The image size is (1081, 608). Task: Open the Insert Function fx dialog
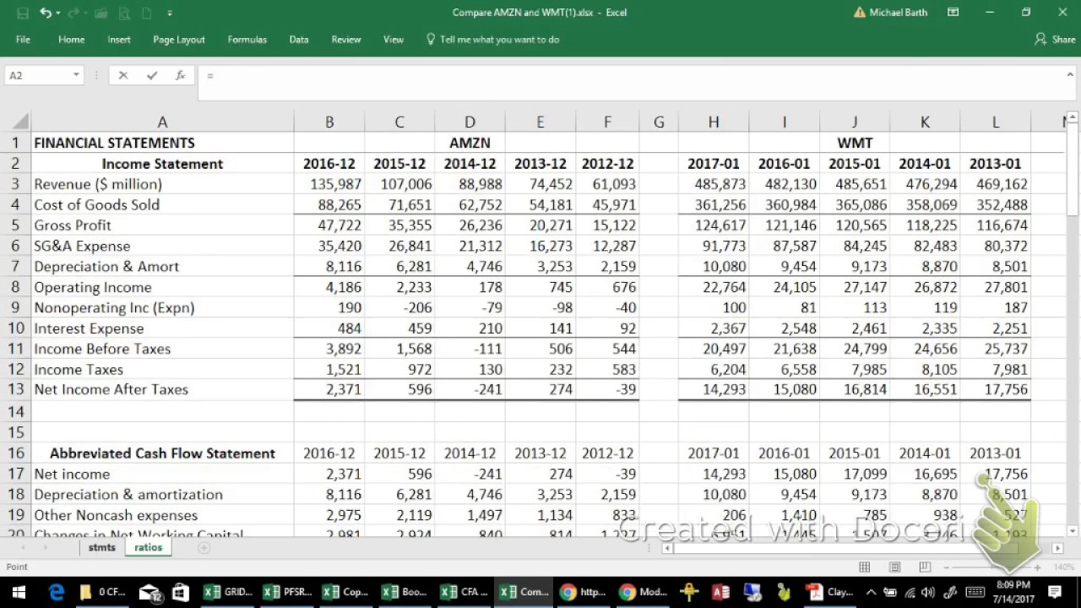pos(180,75)
